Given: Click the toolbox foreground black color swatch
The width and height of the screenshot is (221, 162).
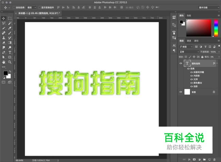Looking at the screenshot, I should (6, 73).
